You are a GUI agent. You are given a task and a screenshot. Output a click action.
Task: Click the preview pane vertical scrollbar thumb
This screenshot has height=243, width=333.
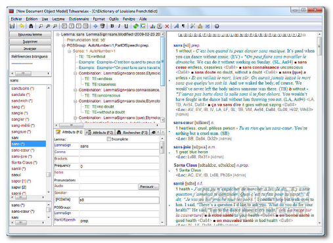click(319, 46)
